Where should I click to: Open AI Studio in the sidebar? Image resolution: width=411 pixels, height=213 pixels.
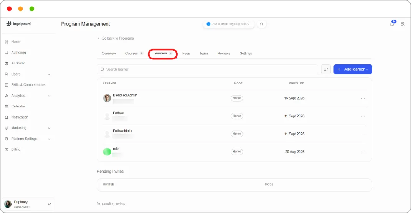(18, 63)
